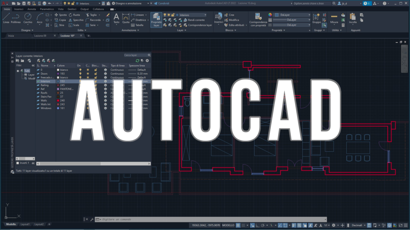Add new drawing tab with plus
This screenshot has height=230, width=410.
point(88,36)
